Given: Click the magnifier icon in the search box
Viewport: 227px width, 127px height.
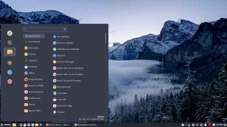Looking at the screenshot, I should (x=65, y=29).
